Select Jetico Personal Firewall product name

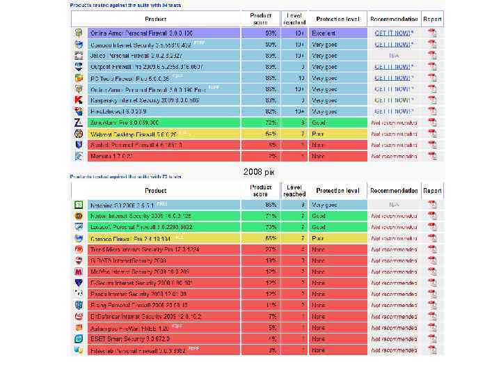pos(136,56)
